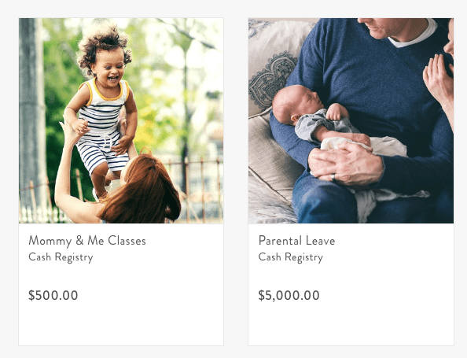Image resolution: width=467 pixels, height=358 pixels.
Task: Click the Parental Leave title
Action: [296, 241]
